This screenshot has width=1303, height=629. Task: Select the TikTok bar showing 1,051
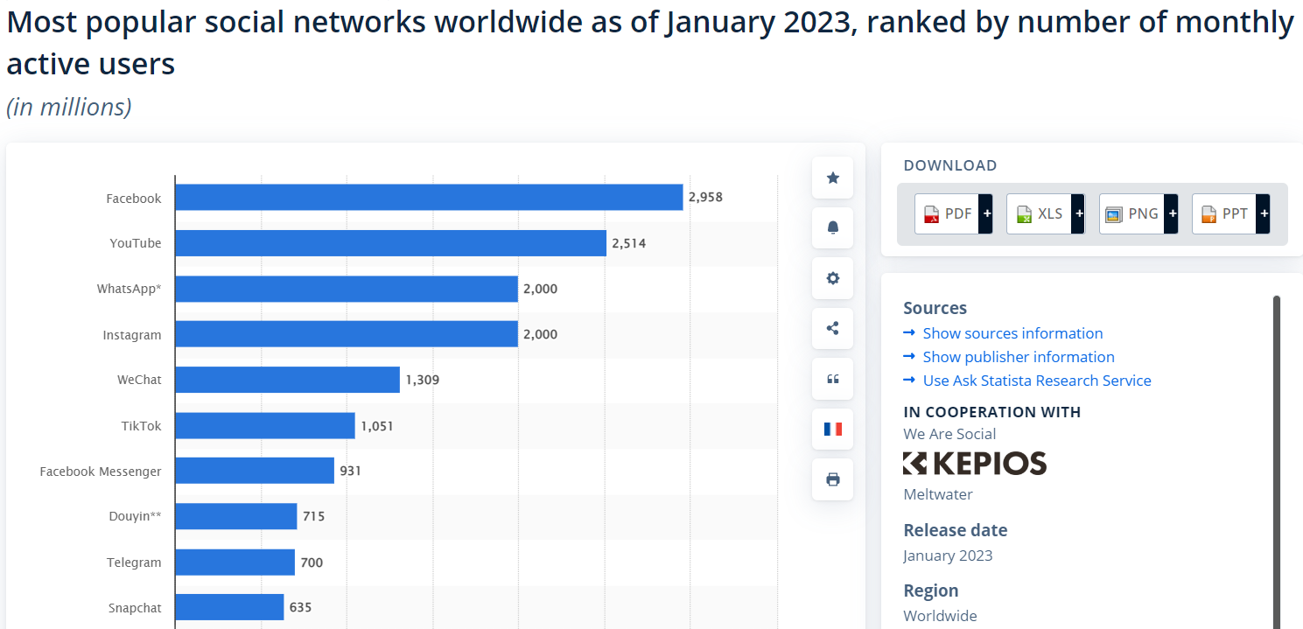pos(265,426)
